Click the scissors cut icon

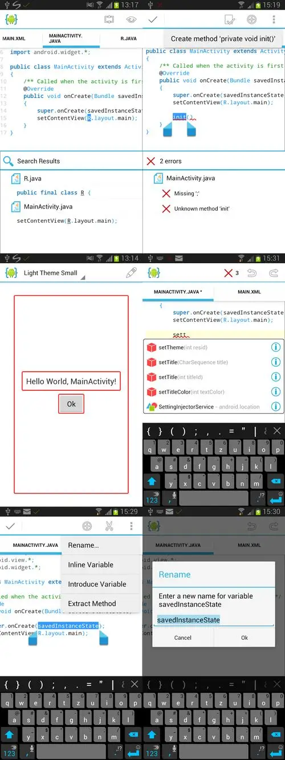click(x=109, y=526)
